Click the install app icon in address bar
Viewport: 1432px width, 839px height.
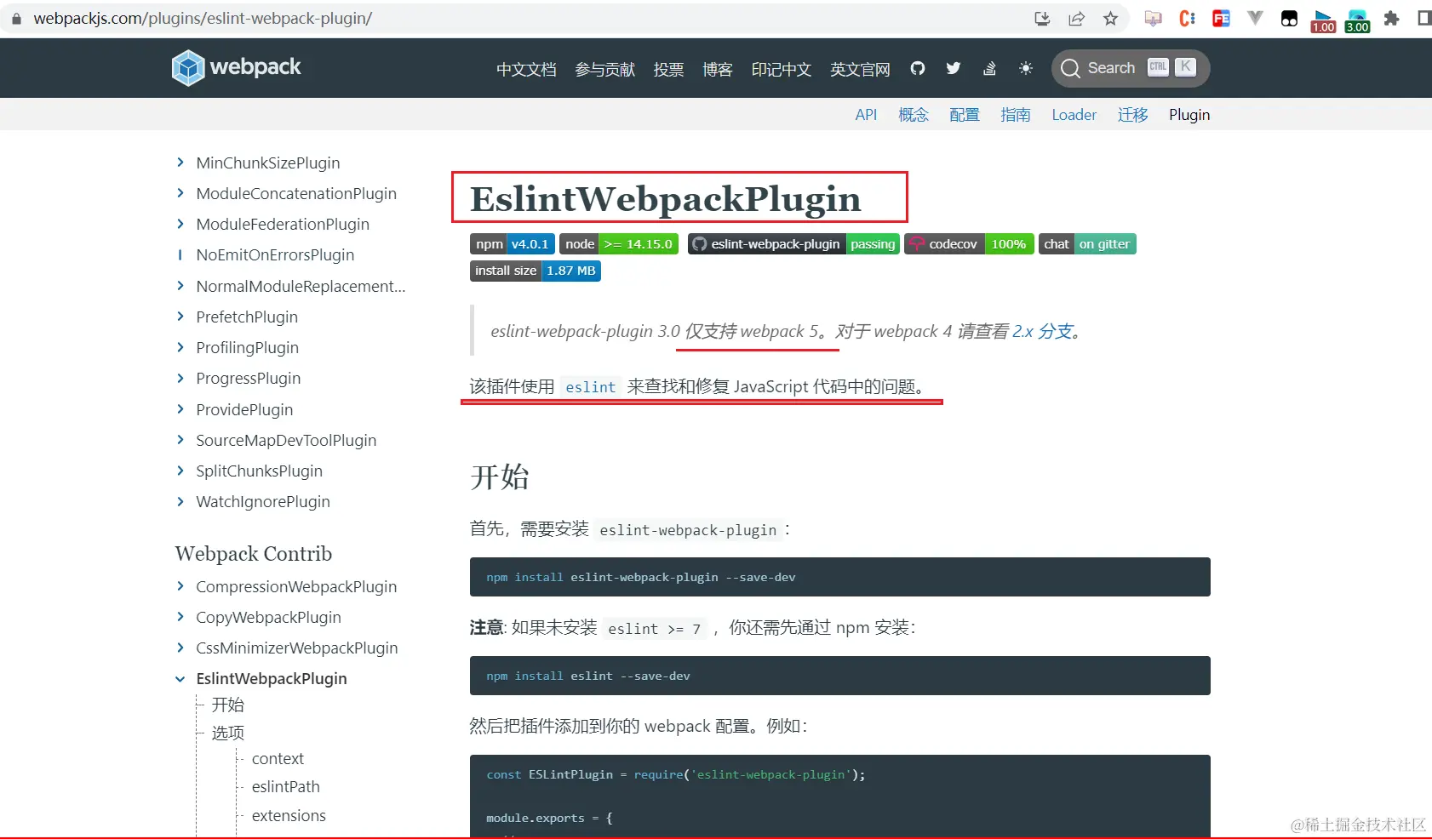tap(1042, 19)
